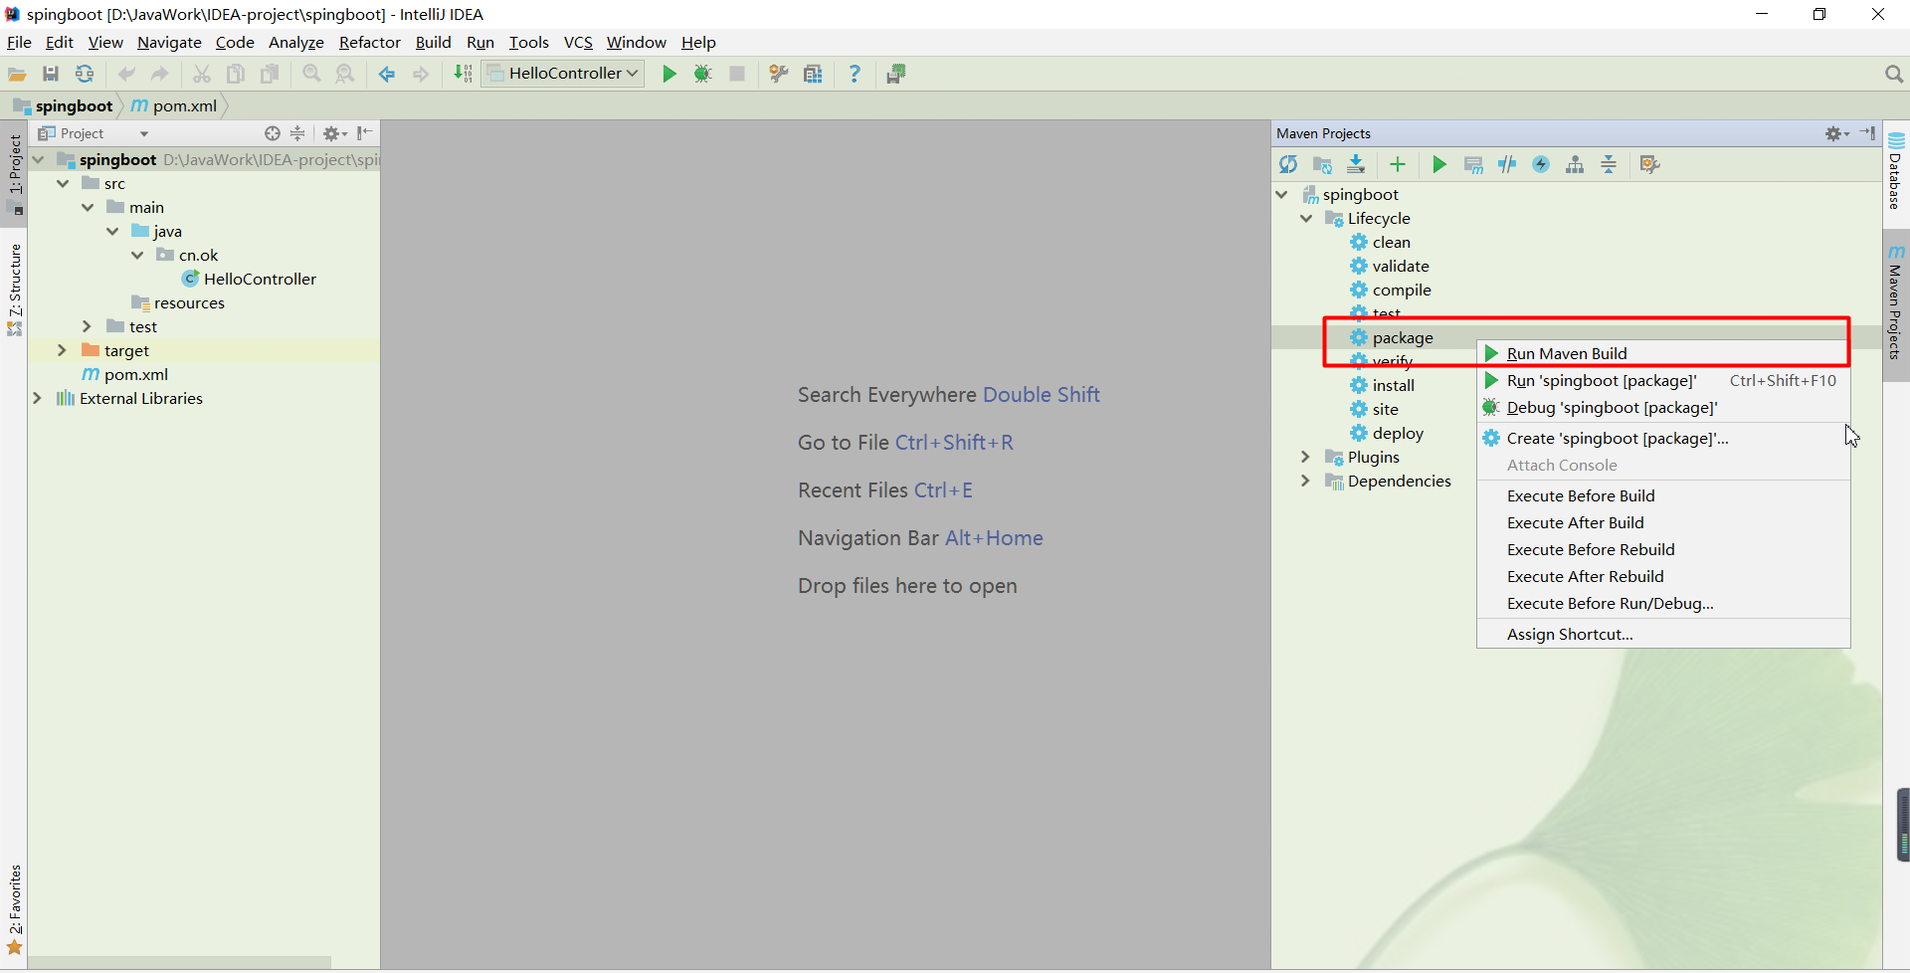The width and height of the screenshot is (1910, 973).
Task: Click the Replace icon in toolbar
Action: (x=345, y=74)
